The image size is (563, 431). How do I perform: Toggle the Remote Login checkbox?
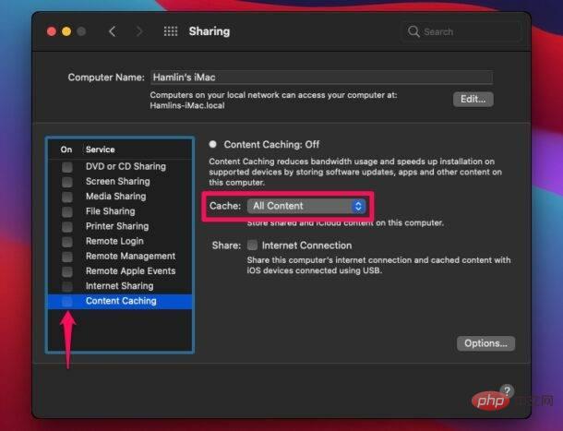point(67,241)
